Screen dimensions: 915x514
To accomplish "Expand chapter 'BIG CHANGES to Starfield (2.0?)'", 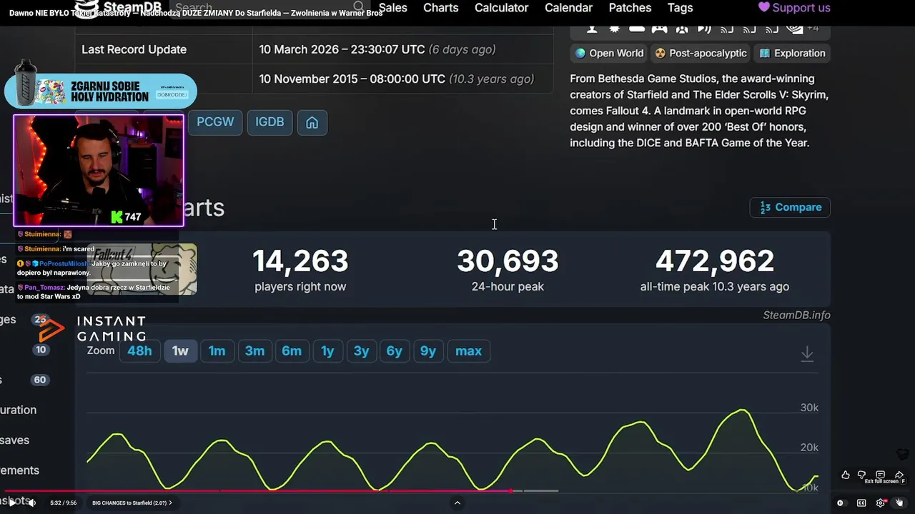I will pyautogui.click(x=132, y=503).
